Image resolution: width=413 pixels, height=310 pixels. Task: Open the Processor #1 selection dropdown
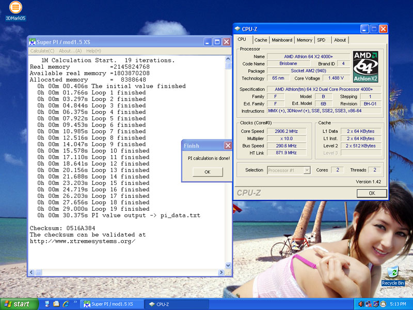click(289, 171)
